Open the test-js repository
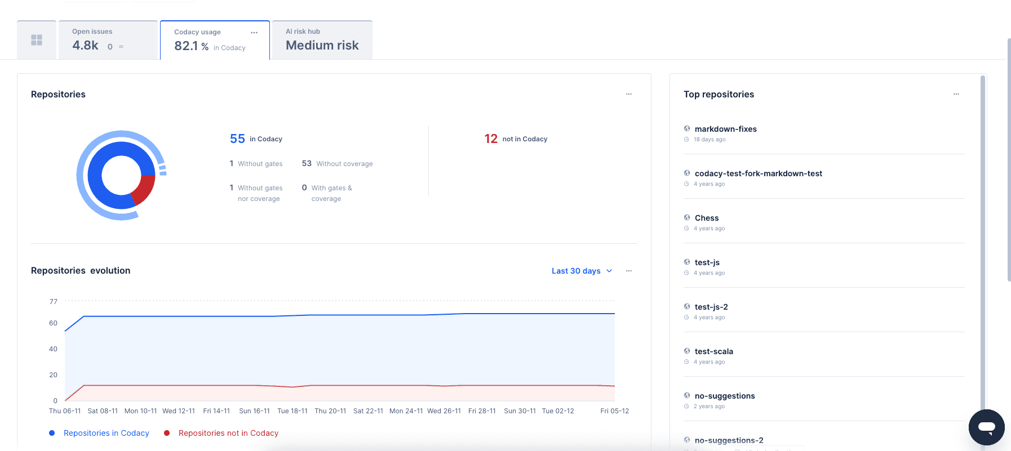This screenshot has height=451, width=1011. [x=707, y=262]
